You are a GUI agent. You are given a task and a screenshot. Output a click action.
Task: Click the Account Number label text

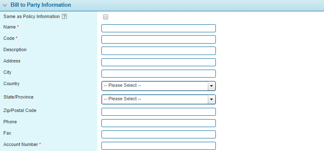click(x=21, y=144)
